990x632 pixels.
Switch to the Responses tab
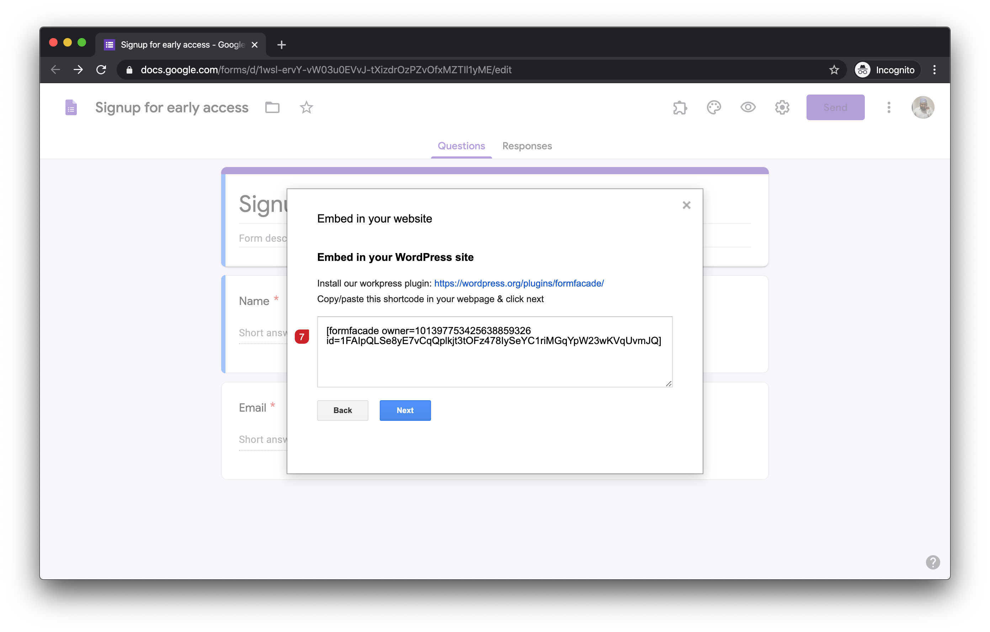click(x=527, y=146)
